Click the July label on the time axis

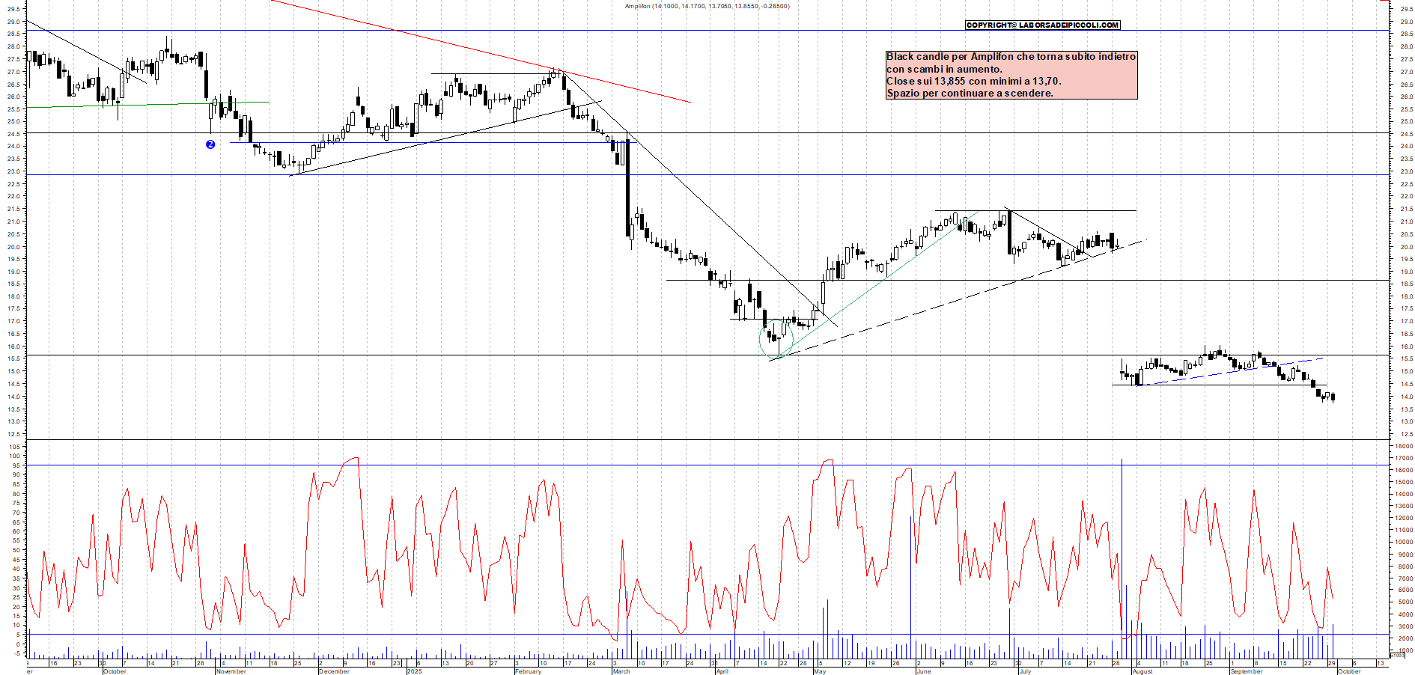pos(1025,671)
